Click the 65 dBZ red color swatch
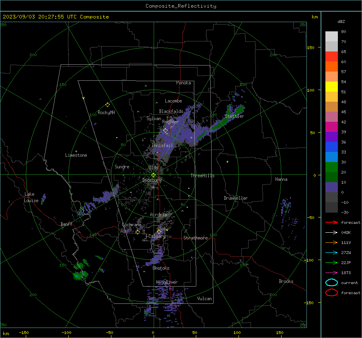Viewport: 362px width, 338px height. point(331,56)
